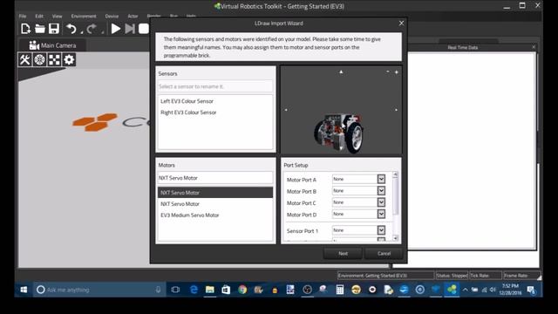This screenshot has width=558, height=314.
Task: Launch Microsoft Edge from taskbar
Action: 194,290
